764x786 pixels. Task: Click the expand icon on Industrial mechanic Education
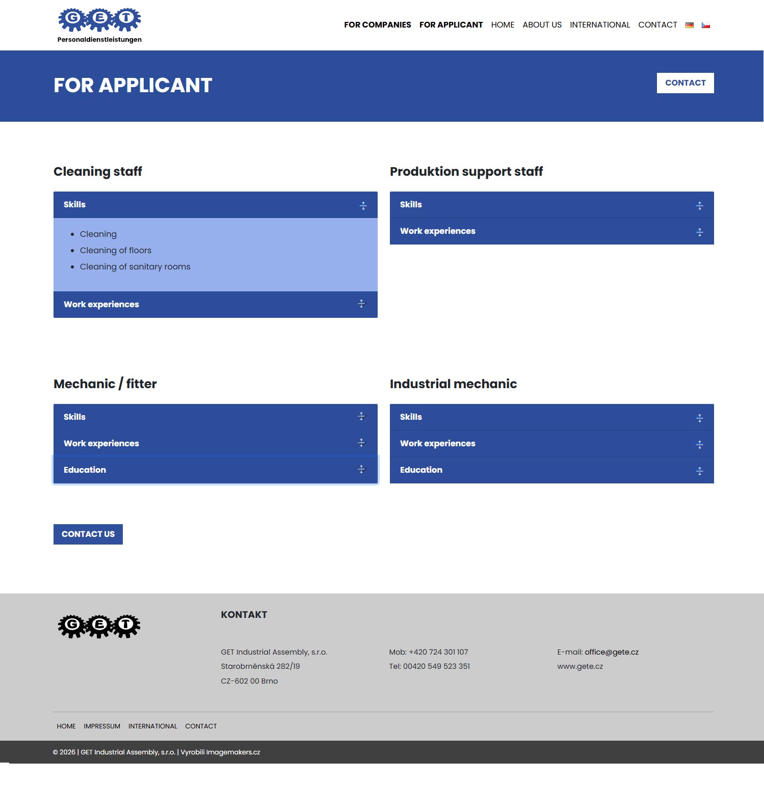[699, 471]
